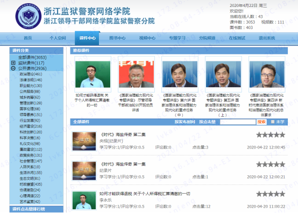
Task: Select the 法律法规(146) category
Action: [31, 80]
